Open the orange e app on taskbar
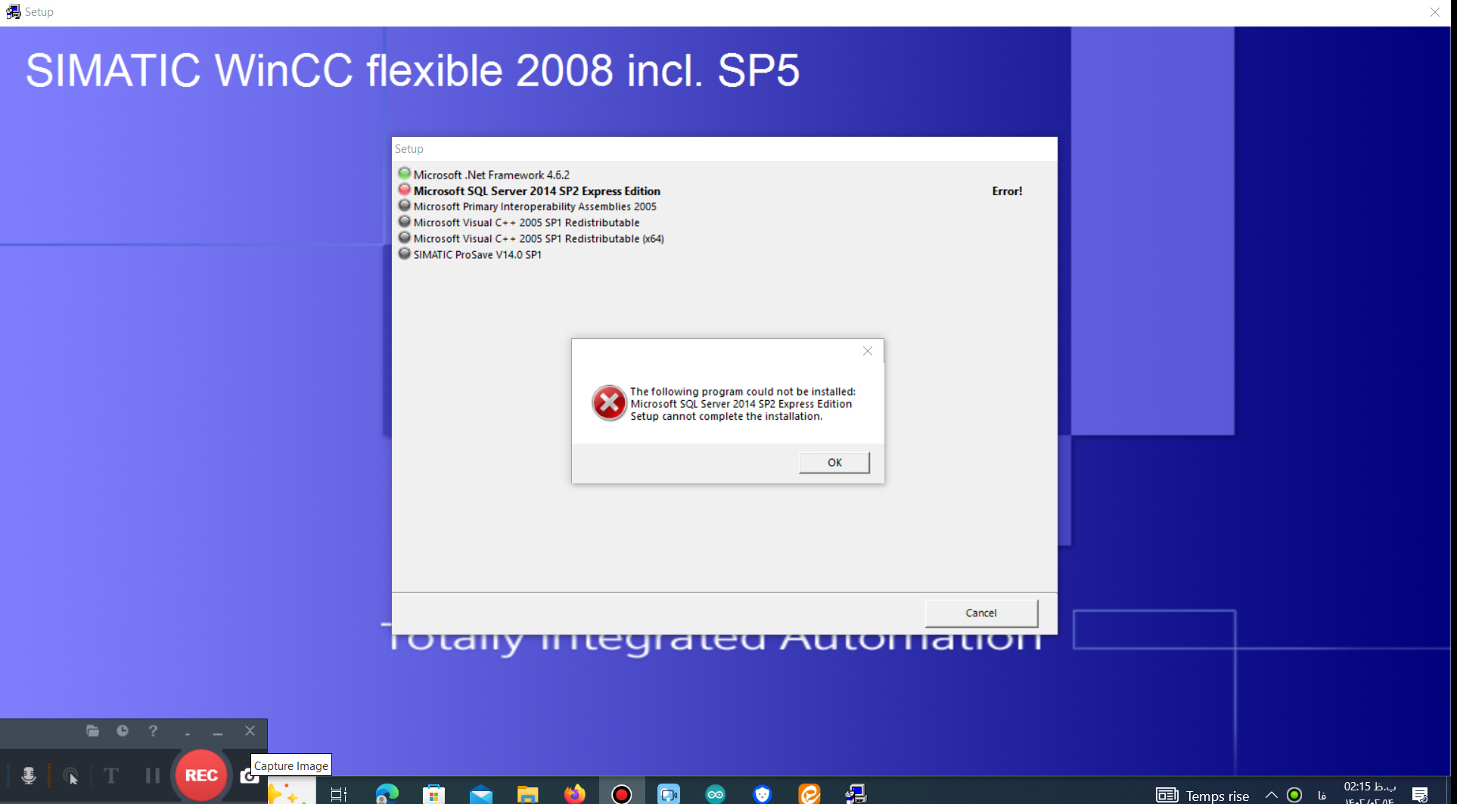The height and width of the screenshot is (804, 1457). 809,794
